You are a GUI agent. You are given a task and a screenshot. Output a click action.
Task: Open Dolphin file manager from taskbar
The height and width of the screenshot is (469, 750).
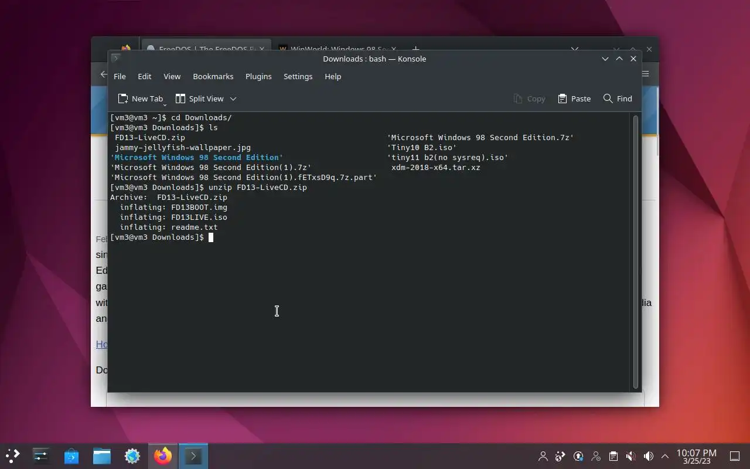102,456
